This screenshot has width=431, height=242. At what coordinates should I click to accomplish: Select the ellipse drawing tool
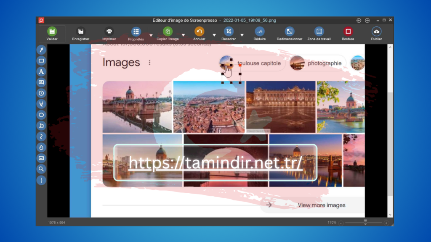pos(41,115)
